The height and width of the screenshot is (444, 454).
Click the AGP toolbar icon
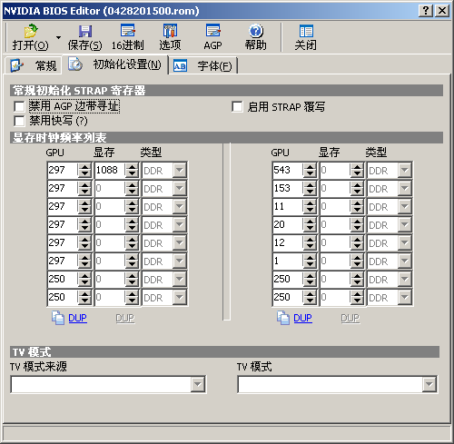[x=212, y=37]
